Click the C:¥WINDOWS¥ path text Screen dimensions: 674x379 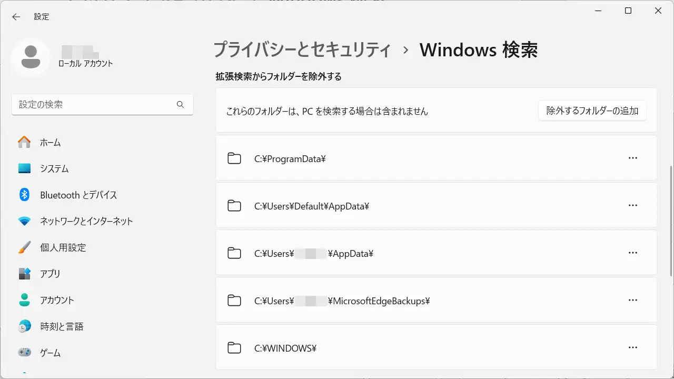coord(285,348)
